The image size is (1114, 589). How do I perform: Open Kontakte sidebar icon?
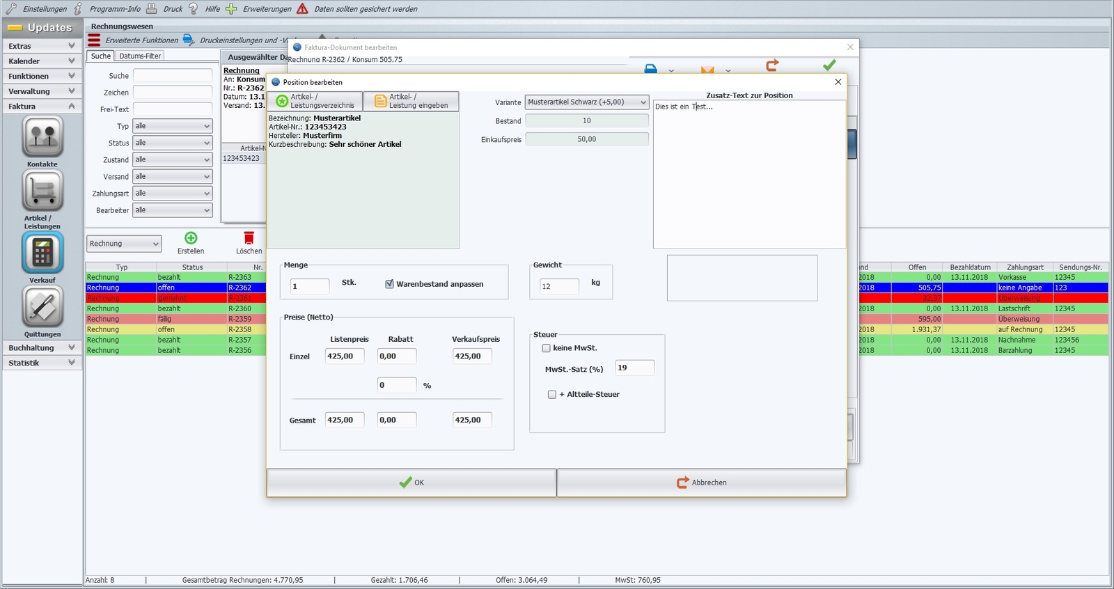(42, 136)
